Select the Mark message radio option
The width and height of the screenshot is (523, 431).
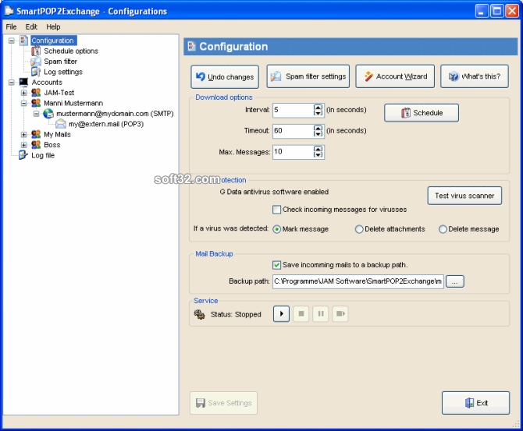click(x=276, y=229)
